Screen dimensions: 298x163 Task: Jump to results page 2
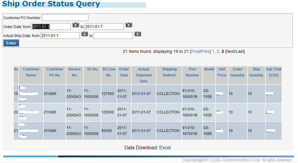coord(218,51)
